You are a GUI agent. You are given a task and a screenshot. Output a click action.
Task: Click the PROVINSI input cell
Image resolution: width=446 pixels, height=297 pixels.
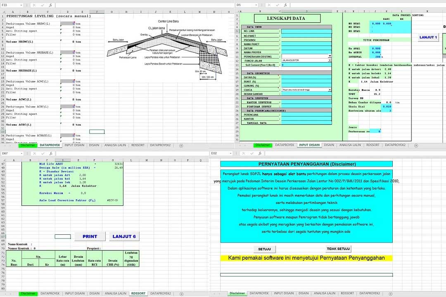306,40
